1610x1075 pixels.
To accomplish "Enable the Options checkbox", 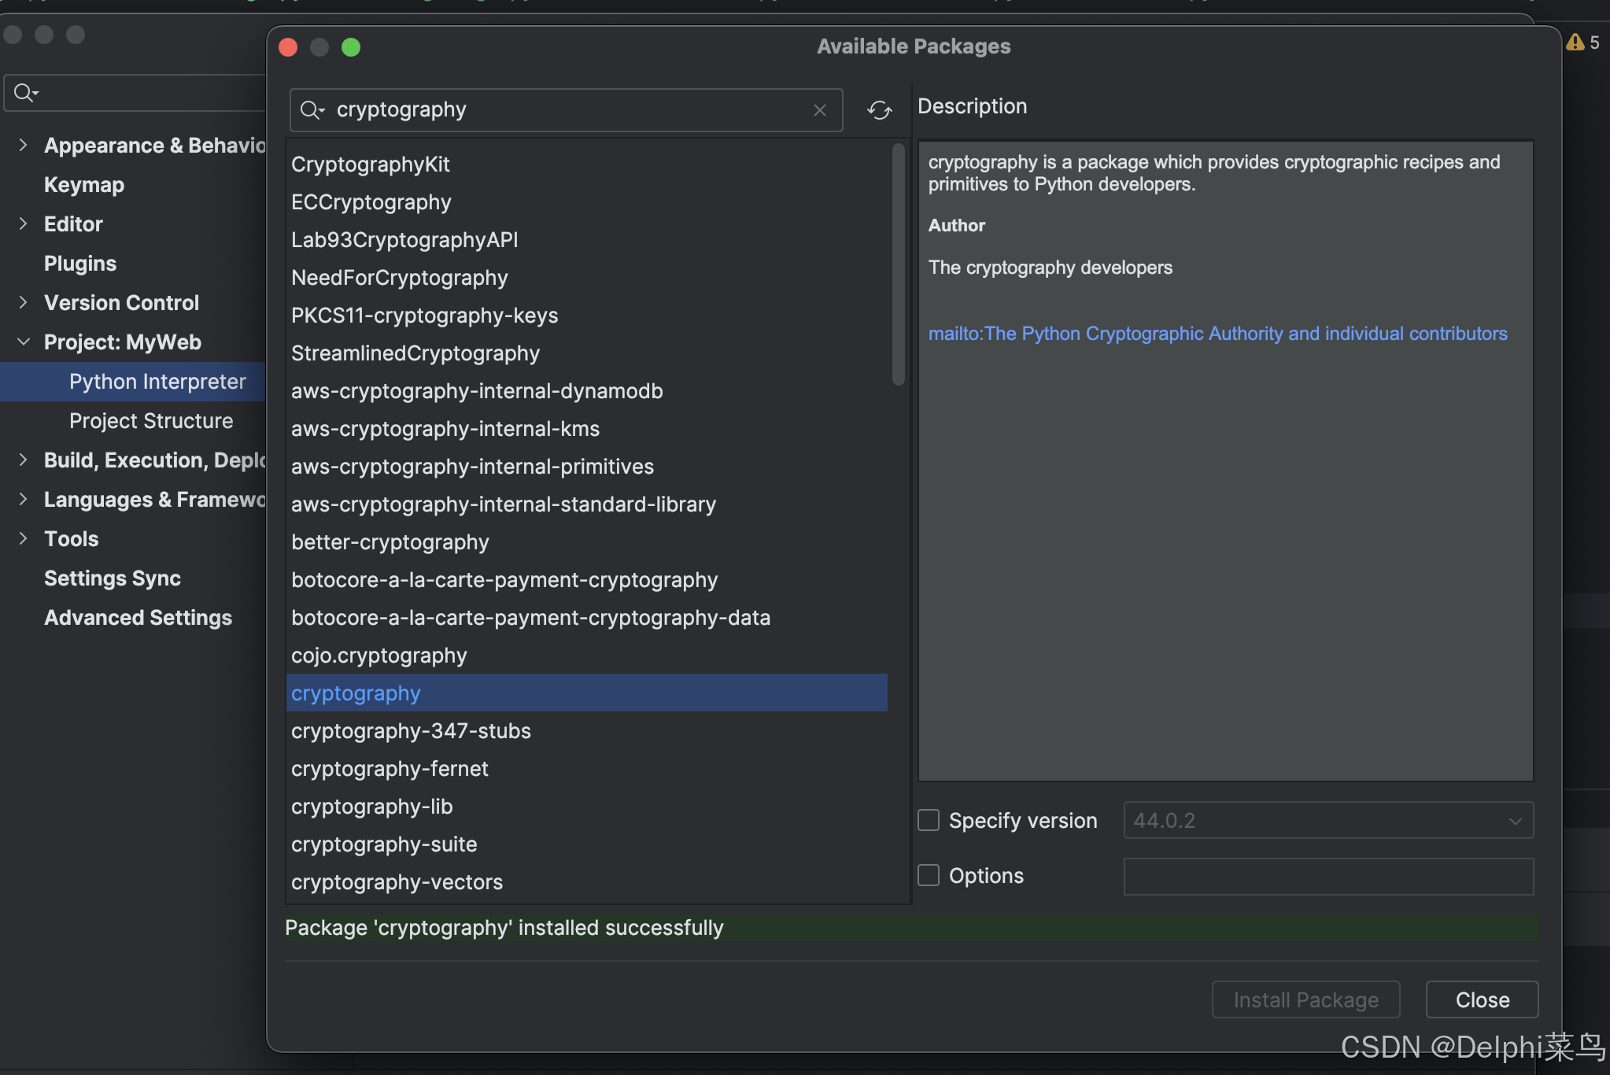I will pyautogui.click(x=929, y=876).
